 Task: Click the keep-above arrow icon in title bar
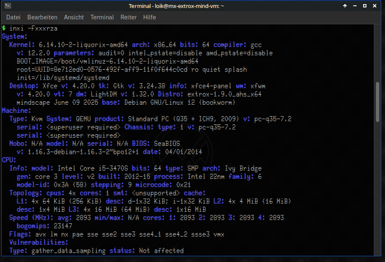345,6
